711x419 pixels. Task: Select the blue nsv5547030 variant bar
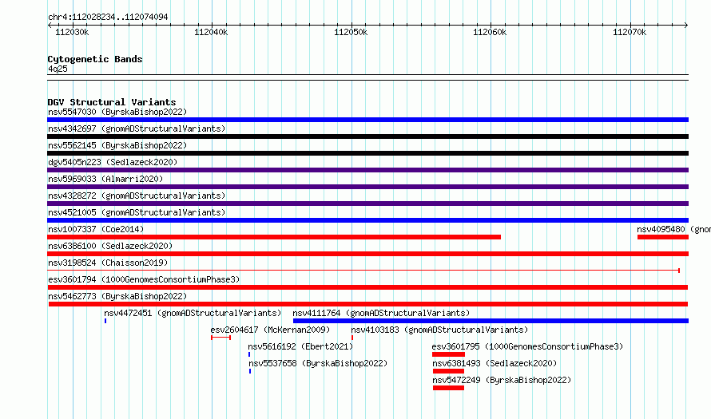pos(367,120)
